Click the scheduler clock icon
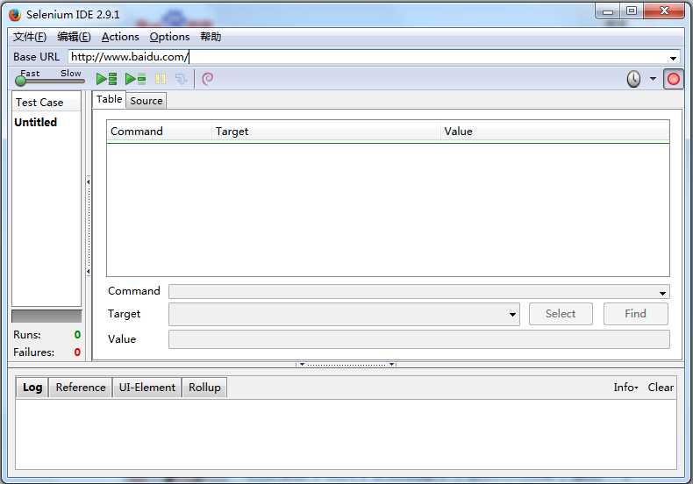This screenshot has width=693, height=484. [633, 80]
